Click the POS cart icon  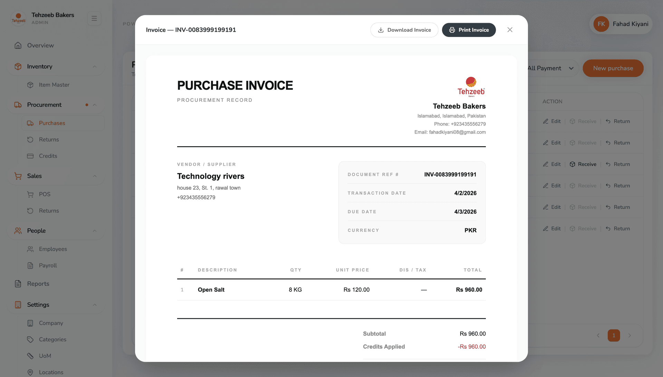(30, 194)
